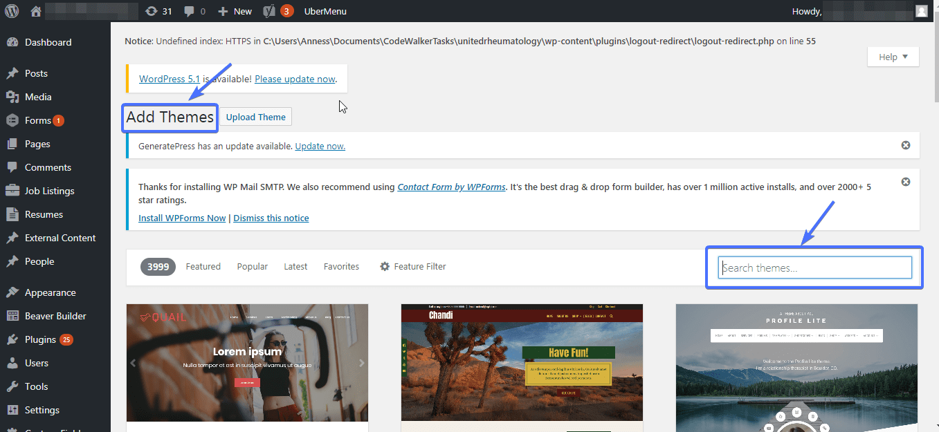Viewport: 939px width, 432px height.
Task: Click the Posts pin icon
Action: tap(12, 73)
